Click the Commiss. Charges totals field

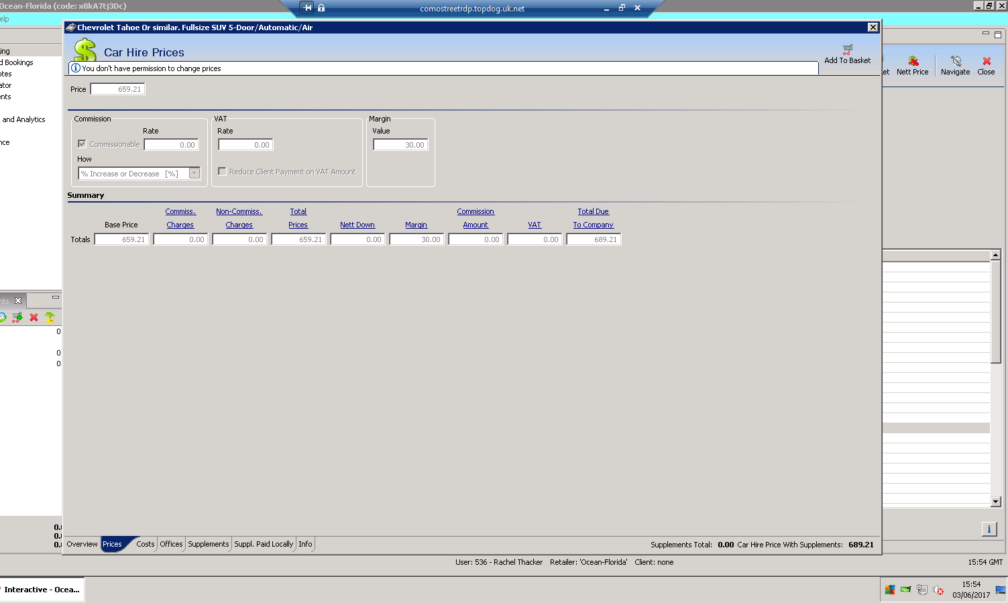click(x=180, y=239)
